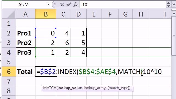The height and width of the screenshot is (99, 176).
Task: Expand the formula bar with the chevron
Action: 174,4
